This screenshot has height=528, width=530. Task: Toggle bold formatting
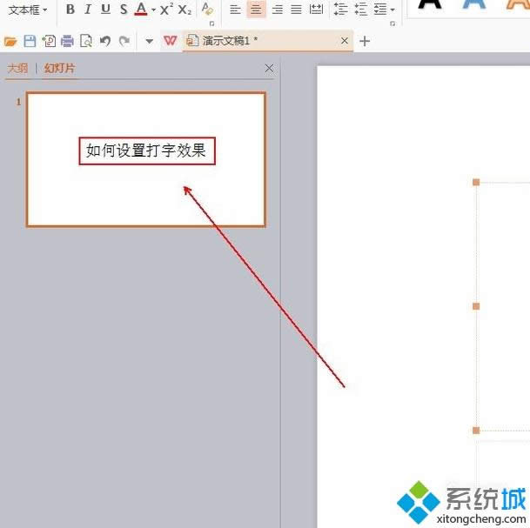pyautogui.click(x=70, y=10)
